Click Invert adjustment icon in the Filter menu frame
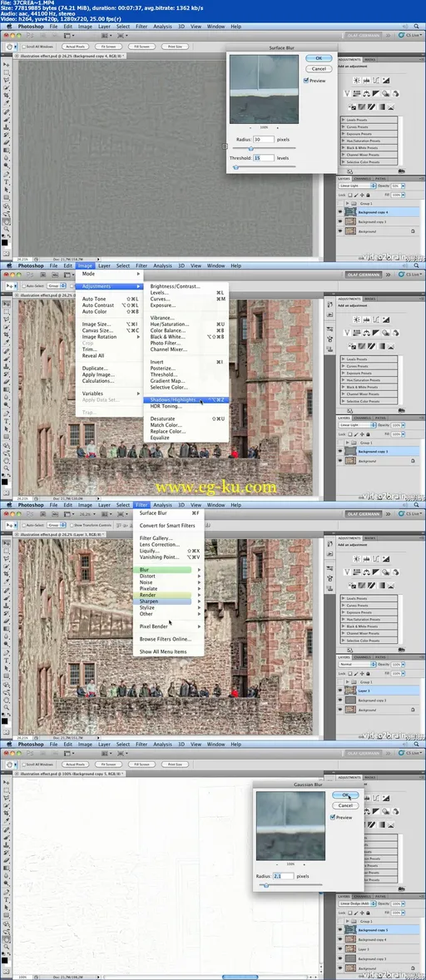The width and height of the screenshot is (426, 980). point(352,586)
